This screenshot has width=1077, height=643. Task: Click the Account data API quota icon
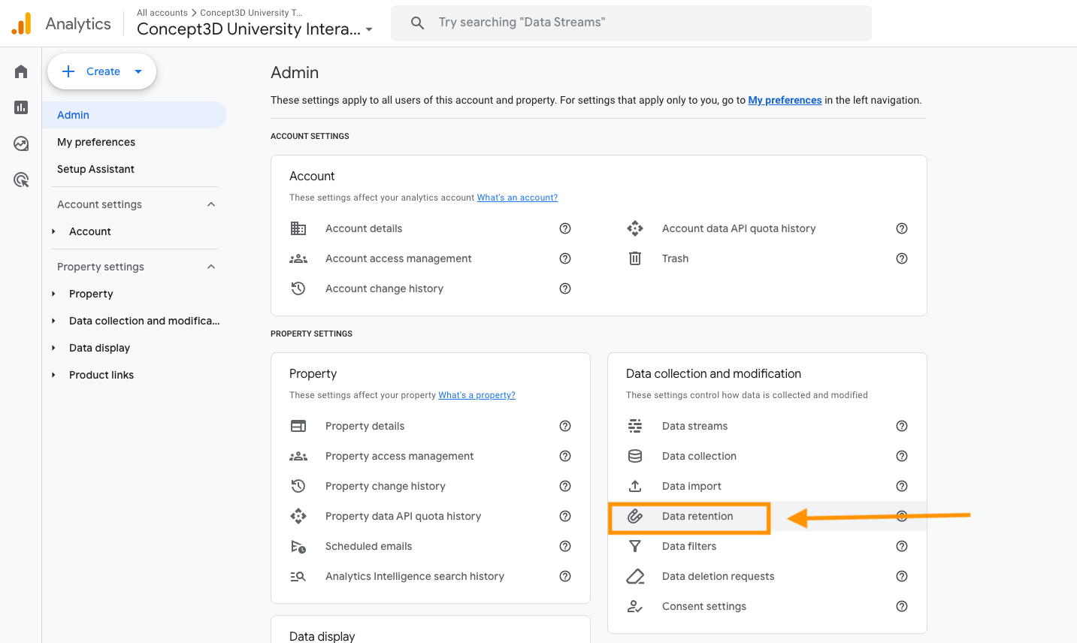(635, 228)
